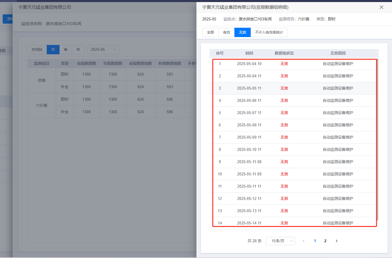
Task: Click 废水排放口103车间 in detail panel header
Action: click(x=255, y=19)
